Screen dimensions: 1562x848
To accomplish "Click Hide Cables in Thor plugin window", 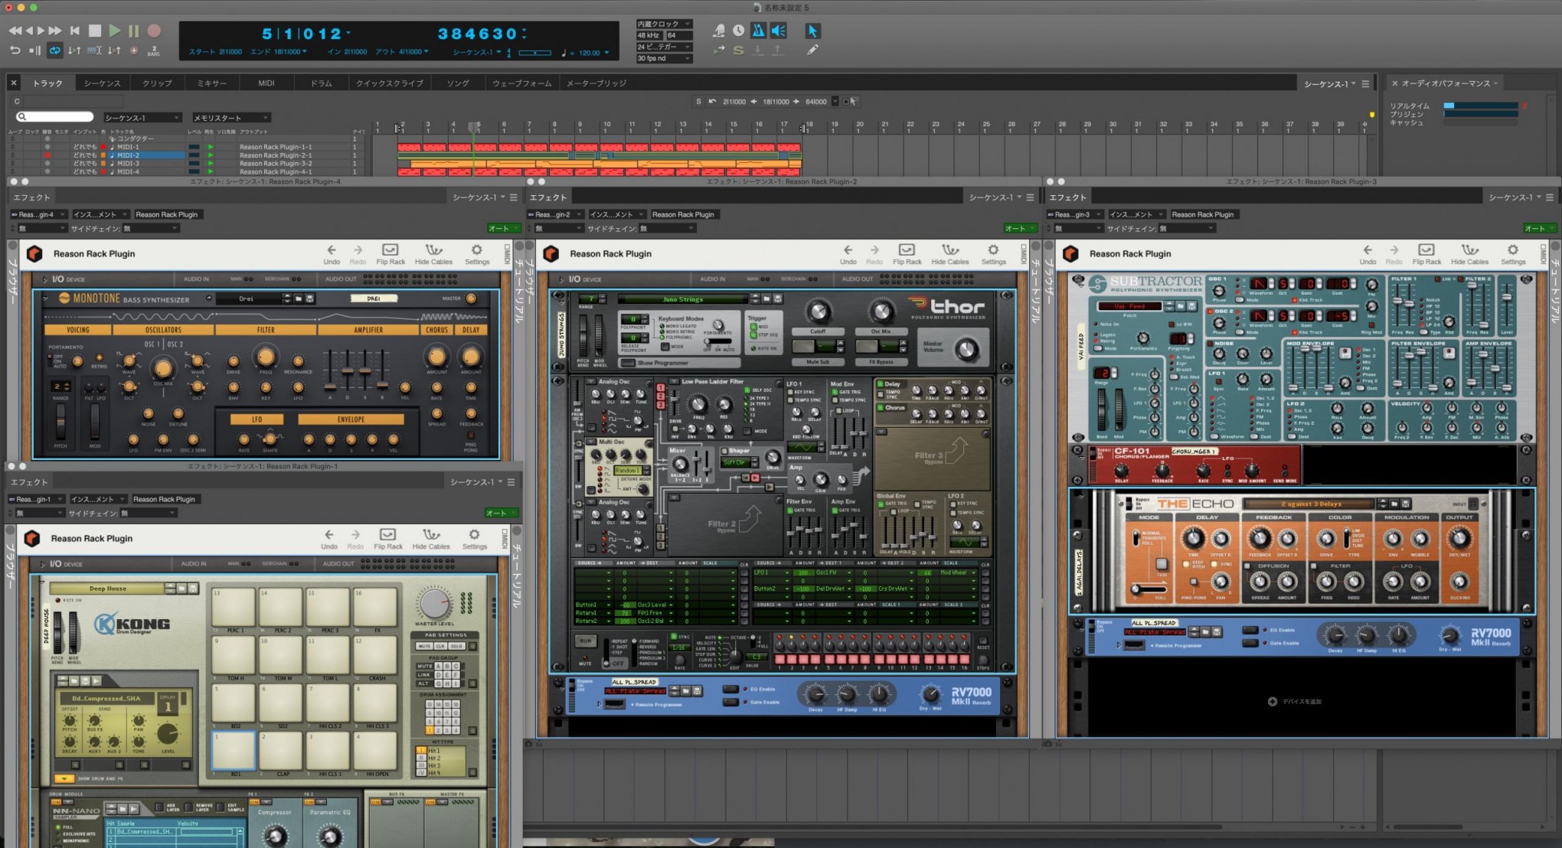I will (949, 253).
